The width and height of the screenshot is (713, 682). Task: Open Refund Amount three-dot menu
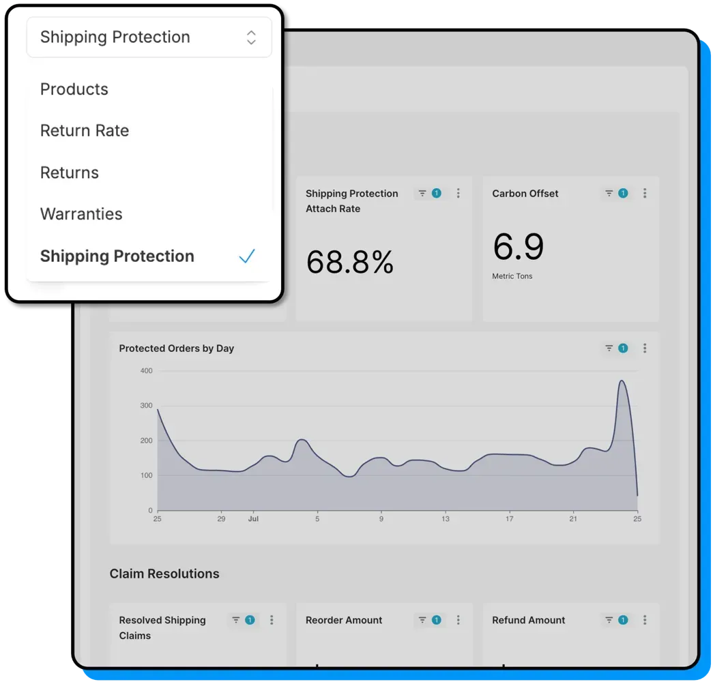(x=645, y=620)
